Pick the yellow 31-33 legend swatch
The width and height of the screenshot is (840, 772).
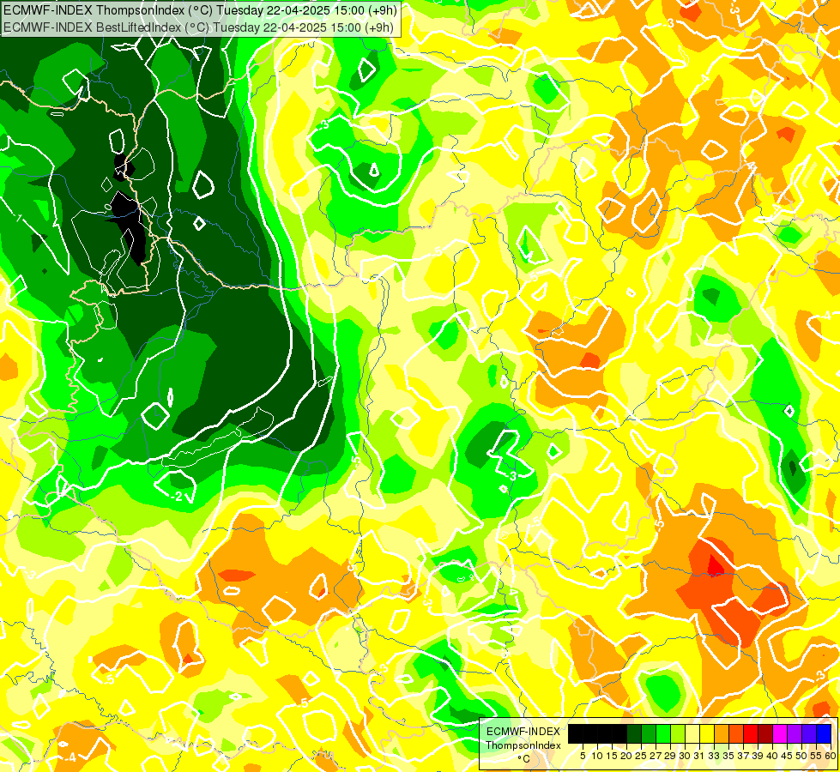(x=707, y=733)
